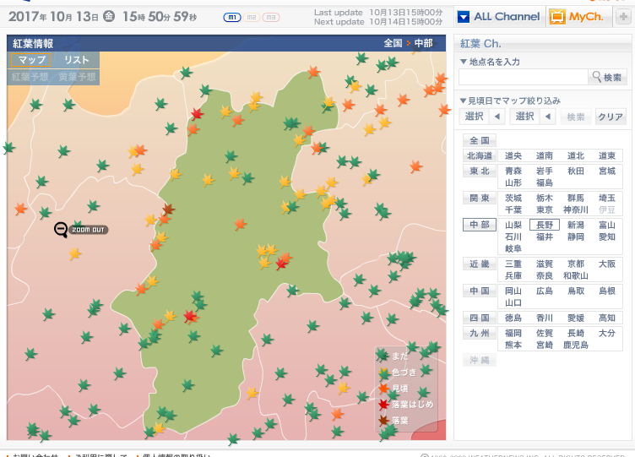Viewport: 635px width, 457px height.
Task: Select the 中国 region button
Action: [x=480, y=291]
